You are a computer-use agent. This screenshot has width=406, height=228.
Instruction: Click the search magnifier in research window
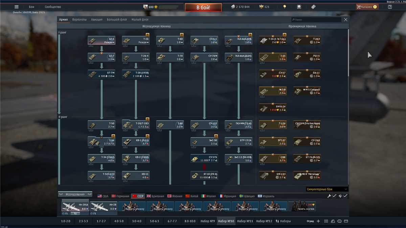click(293, 20)
